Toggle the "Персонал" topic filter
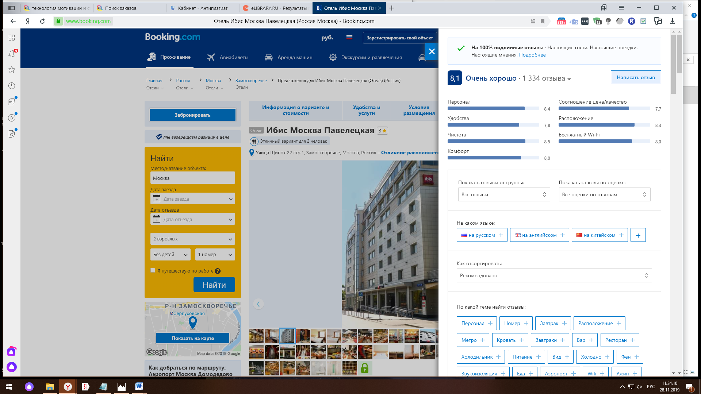 [x=476, y=323]
